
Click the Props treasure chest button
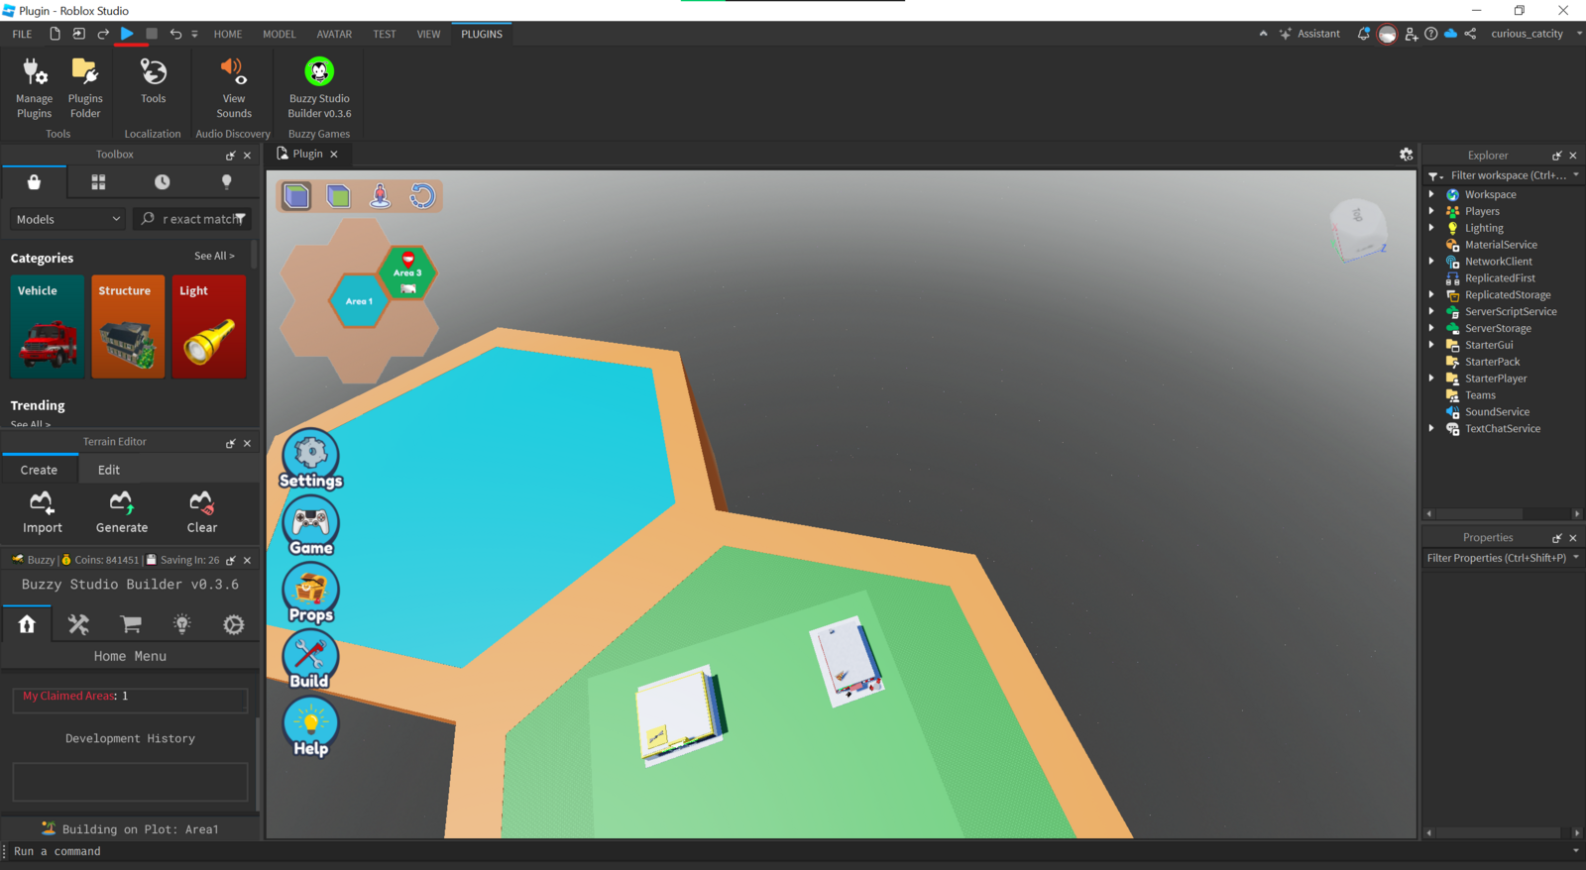tap(310, 594)
